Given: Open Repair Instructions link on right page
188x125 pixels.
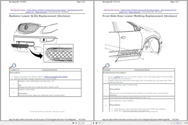Looking at the screenshot, I should coord(135,12).
